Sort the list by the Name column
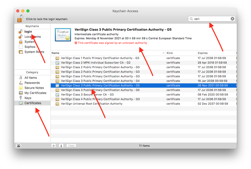The width and height of the screenshot is (251, 169). (108, 53)
